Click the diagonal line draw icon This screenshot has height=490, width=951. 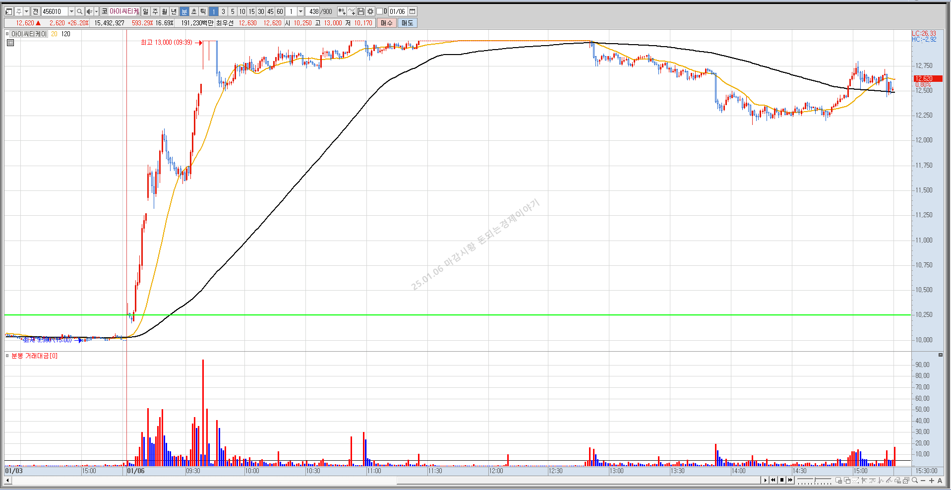(890, 480)
